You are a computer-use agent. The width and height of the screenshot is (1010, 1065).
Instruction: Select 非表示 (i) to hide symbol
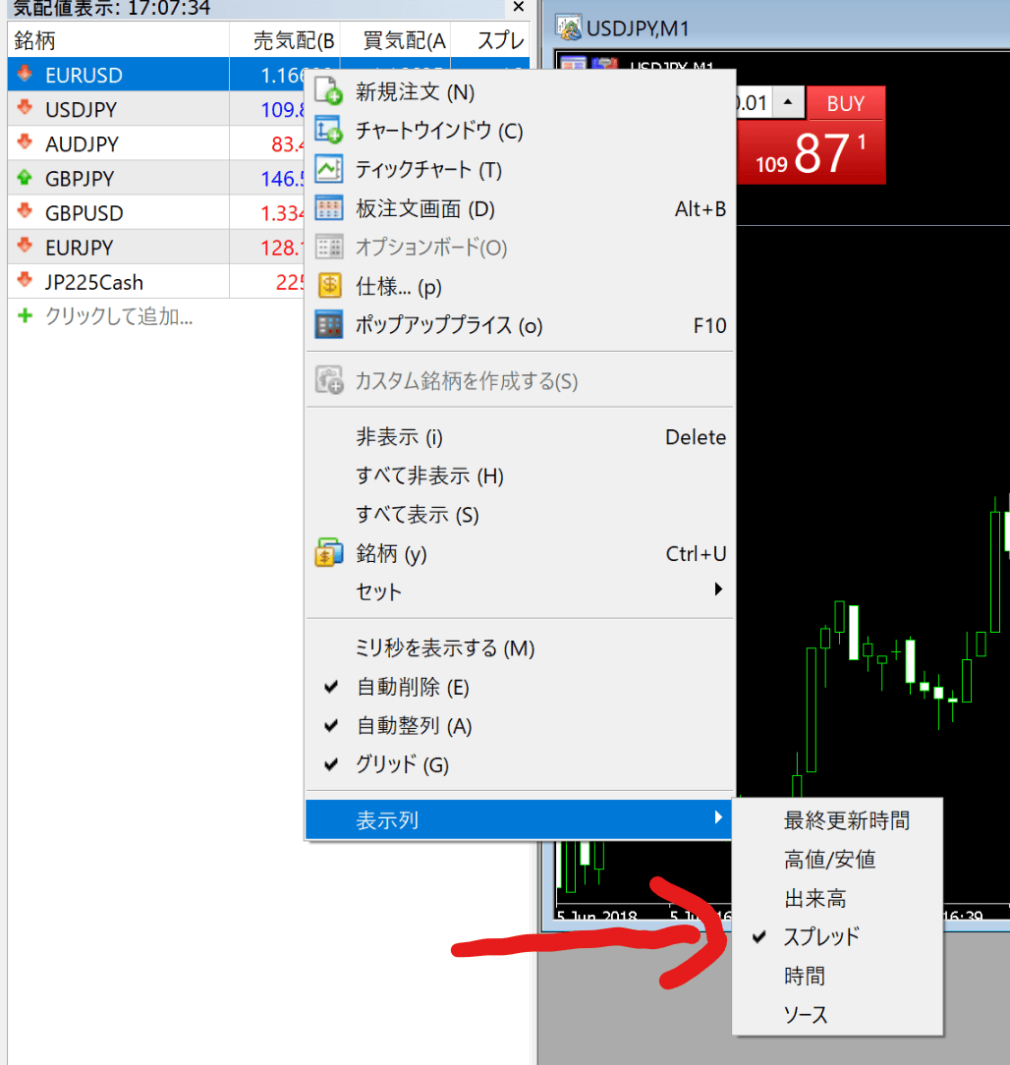tap(521, 437)
